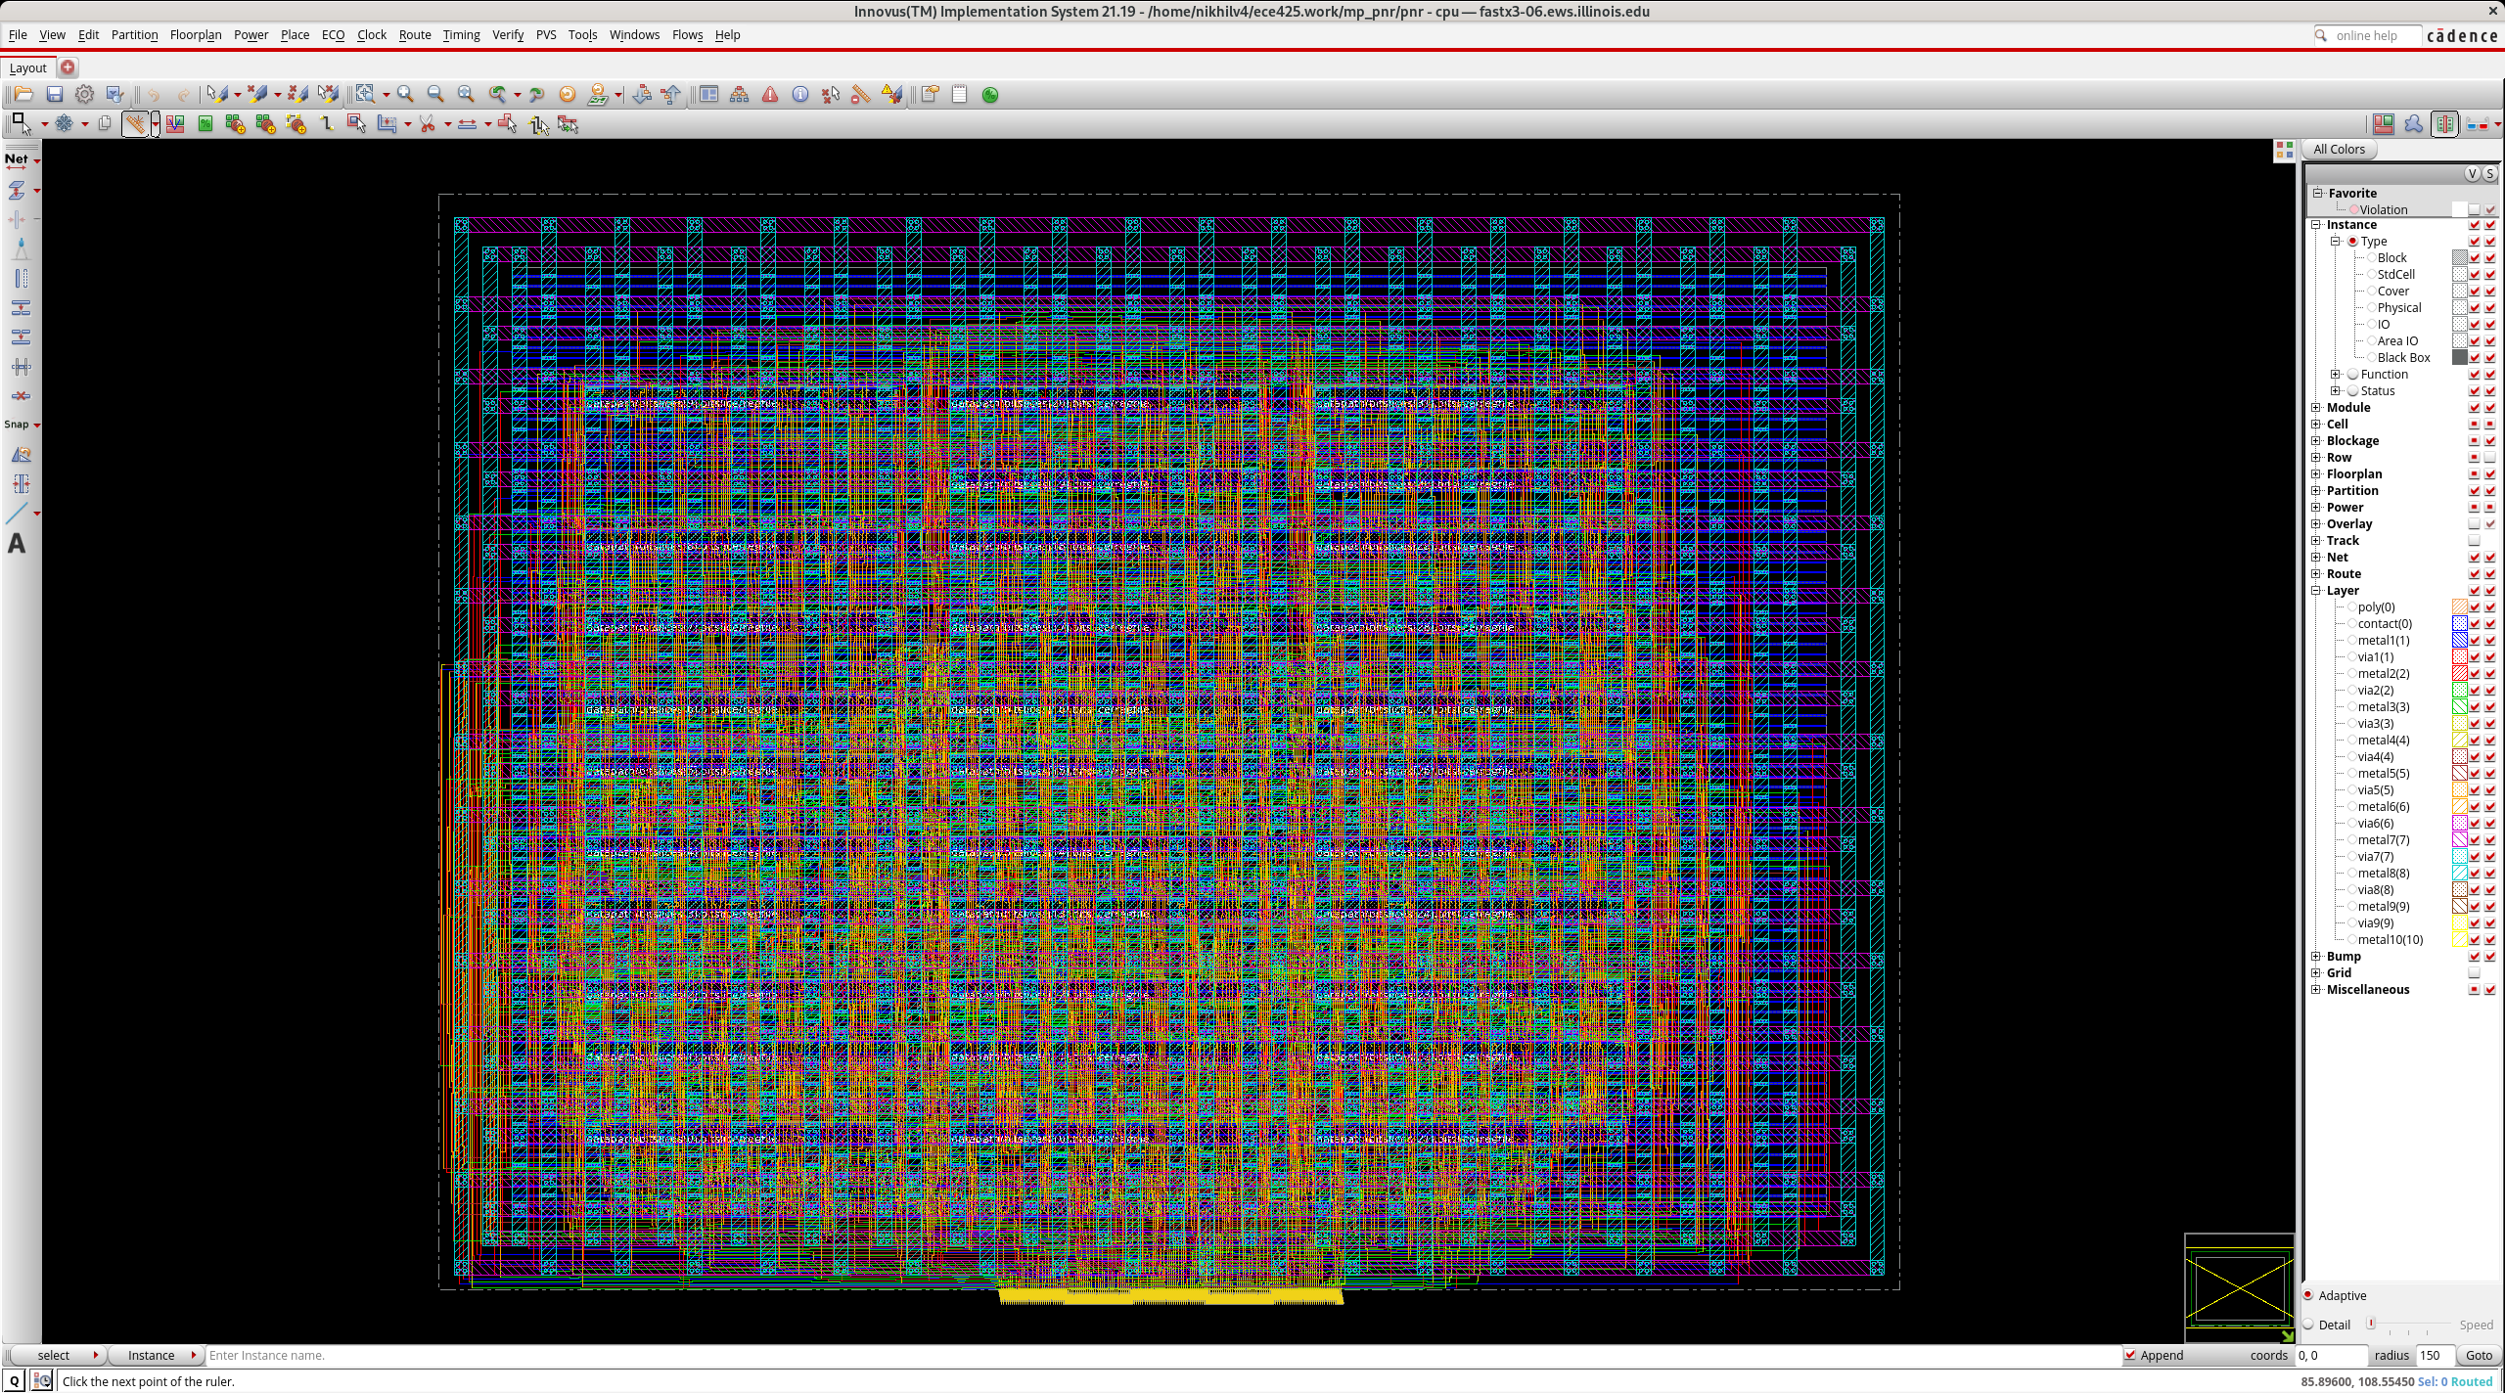The image size is (2505, 1393).
Task: Switch to the Layout tab
Action: (27, 67)
